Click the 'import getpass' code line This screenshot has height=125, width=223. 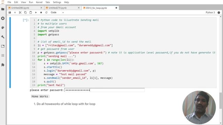pos(48,34)
